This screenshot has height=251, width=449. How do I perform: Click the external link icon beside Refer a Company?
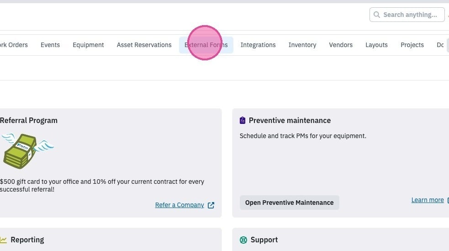[211, 205]
